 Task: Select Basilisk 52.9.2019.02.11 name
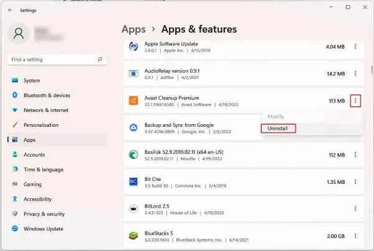coord(184,152)
